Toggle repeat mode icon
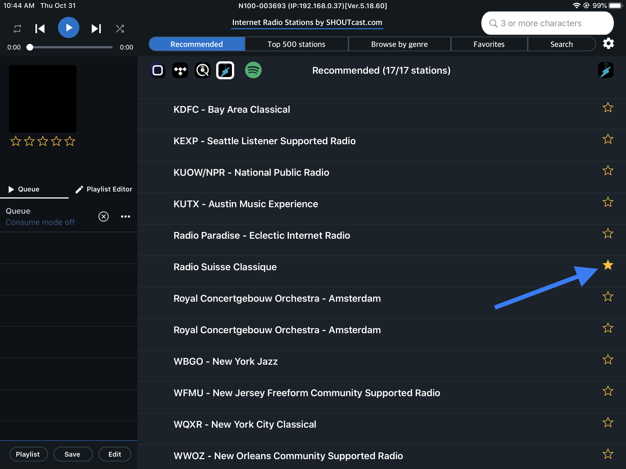This screenshot has height=469, width=626. pyautogui.click(x=17, y=29)
